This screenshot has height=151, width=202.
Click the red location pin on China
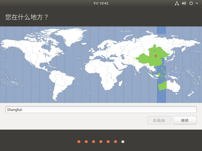coord(156,56)
